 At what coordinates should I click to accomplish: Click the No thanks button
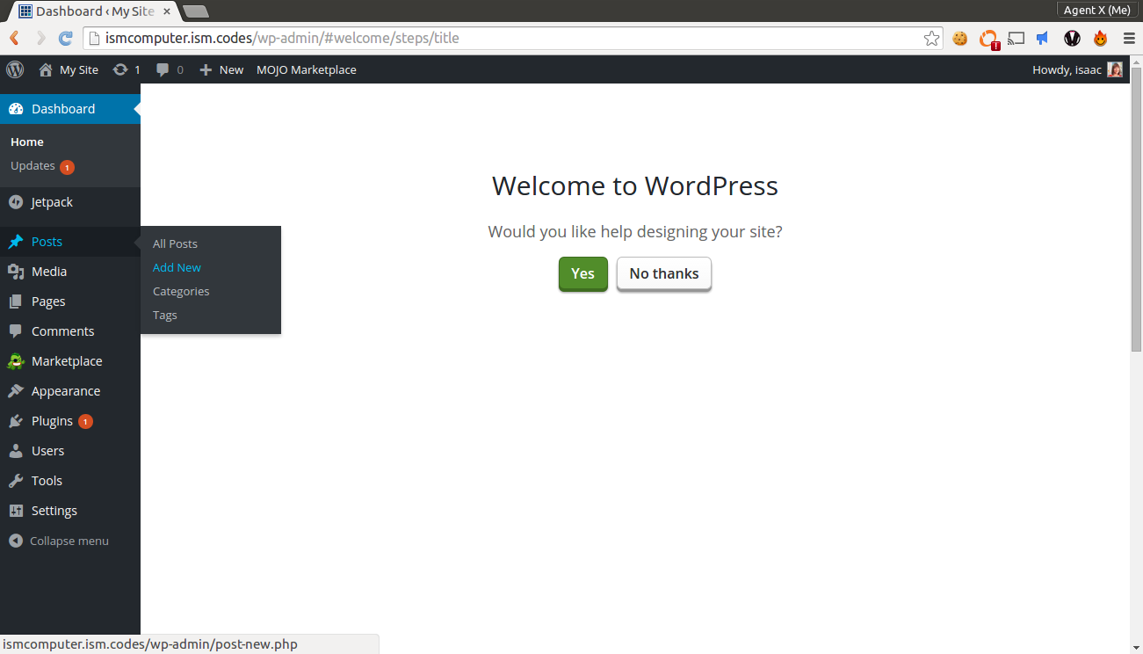pos(664,273)
